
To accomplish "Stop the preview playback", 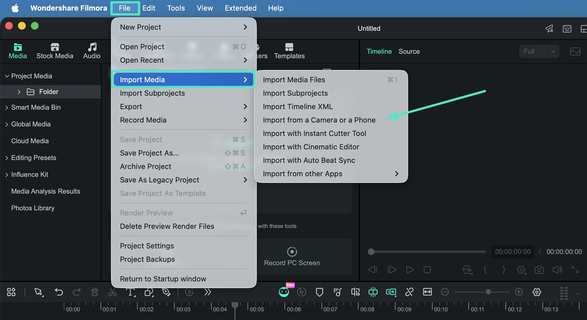I will pos(427,270).
